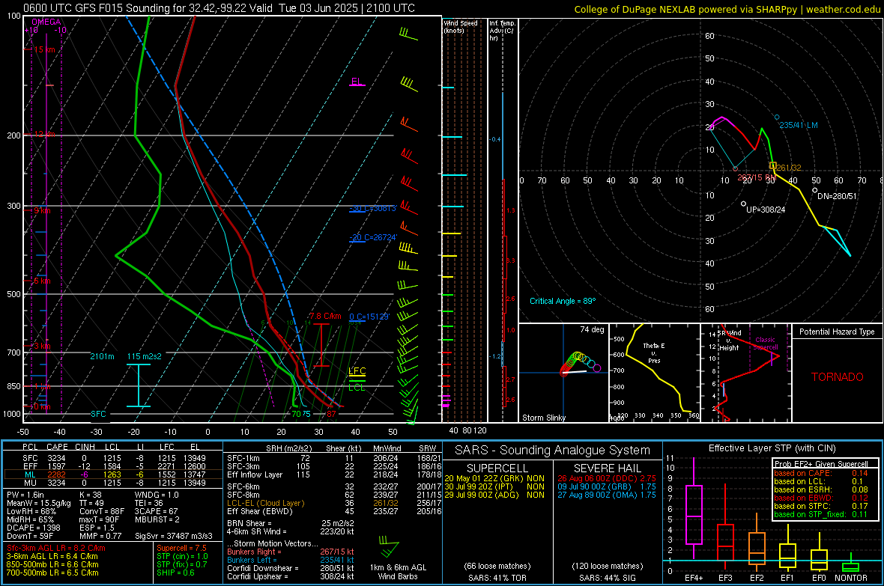Click the 'STP (cin) = 1.0' value
The height and width of the screenshot is (586, 884).
(182, 556)
